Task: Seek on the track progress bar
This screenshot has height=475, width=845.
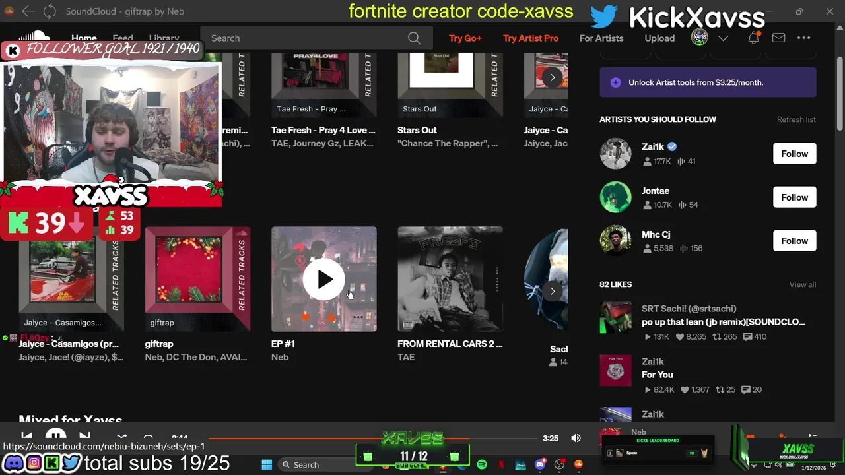Action: point(373,438)
